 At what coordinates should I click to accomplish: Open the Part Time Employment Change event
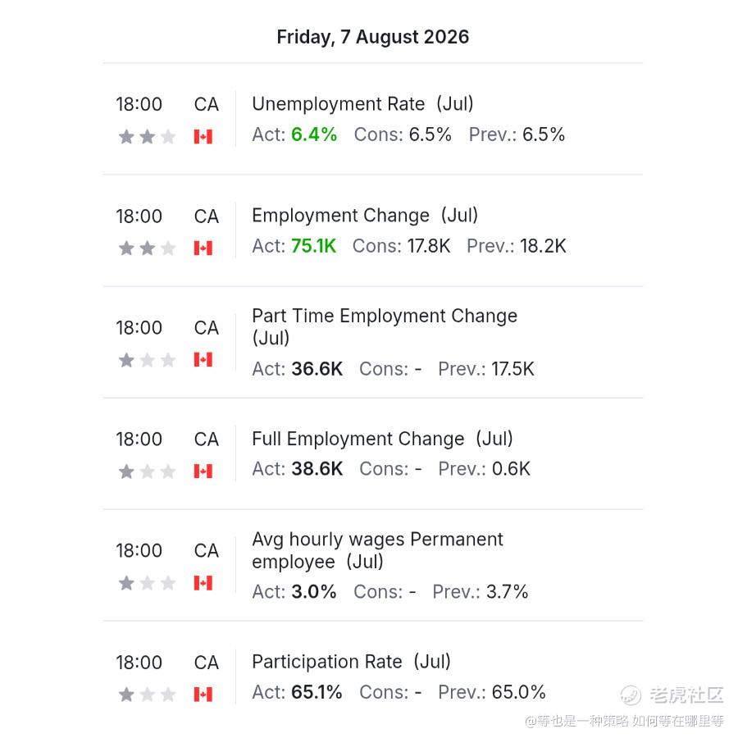click(x=385, y=326)
